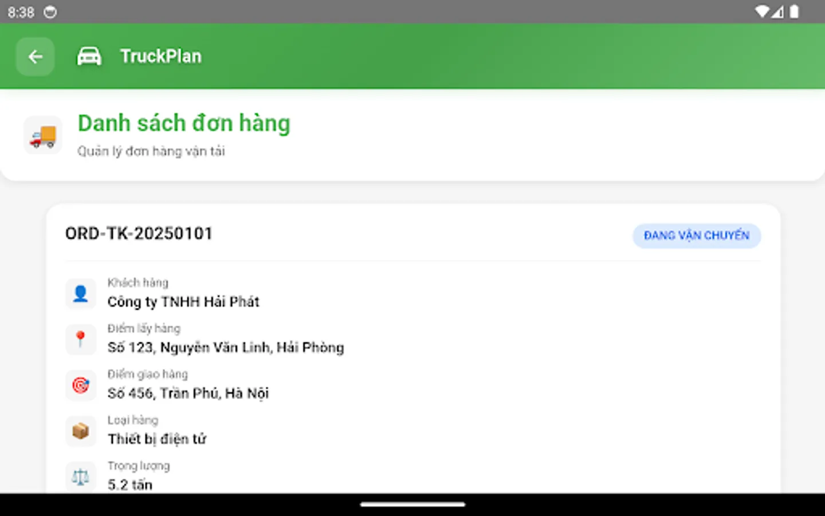The image size is (825, 516).
Task: Tap the scale icon next to Trọng lượng
Action: click(81, 476)
